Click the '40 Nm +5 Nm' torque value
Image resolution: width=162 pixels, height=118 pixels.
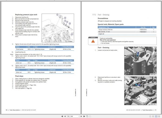[x=67, y=49]
